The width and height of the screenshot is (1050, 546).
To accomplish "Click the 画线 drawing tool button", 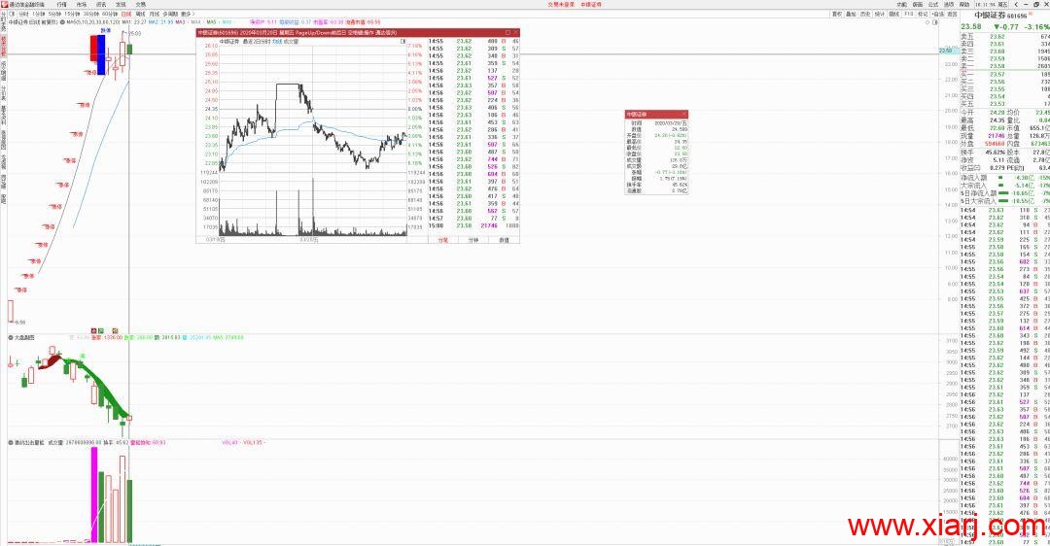I will click(x=894, y=14).
